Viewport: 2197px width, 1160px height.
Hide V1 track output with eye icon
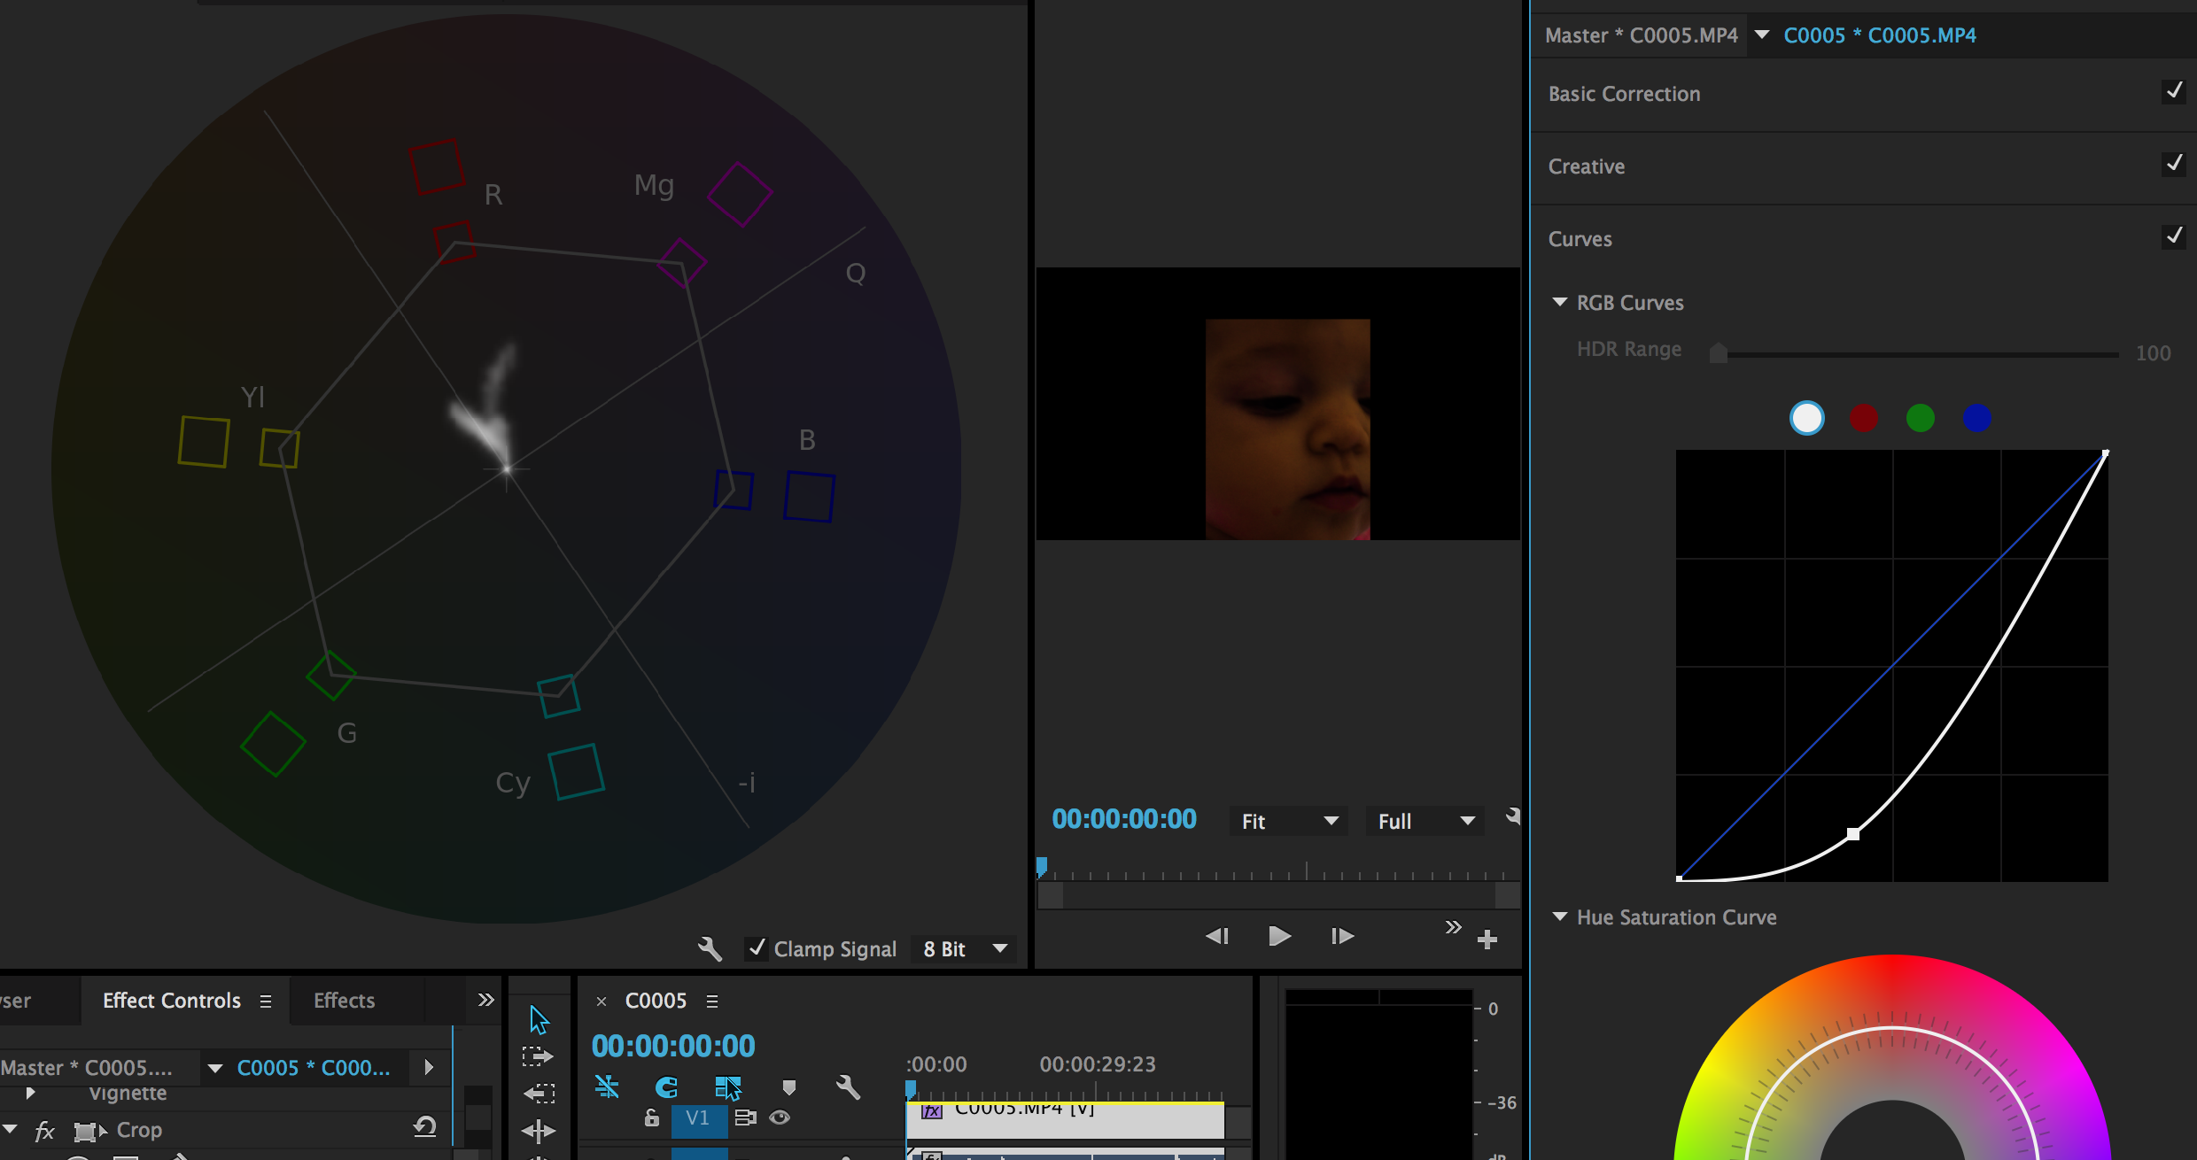point(780,1117)
